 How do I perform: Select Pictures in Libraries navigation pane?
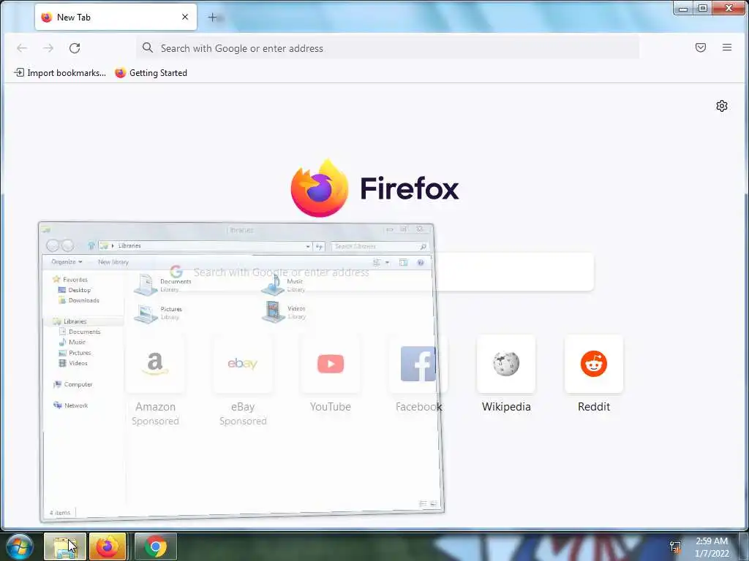tap(75, 353)
